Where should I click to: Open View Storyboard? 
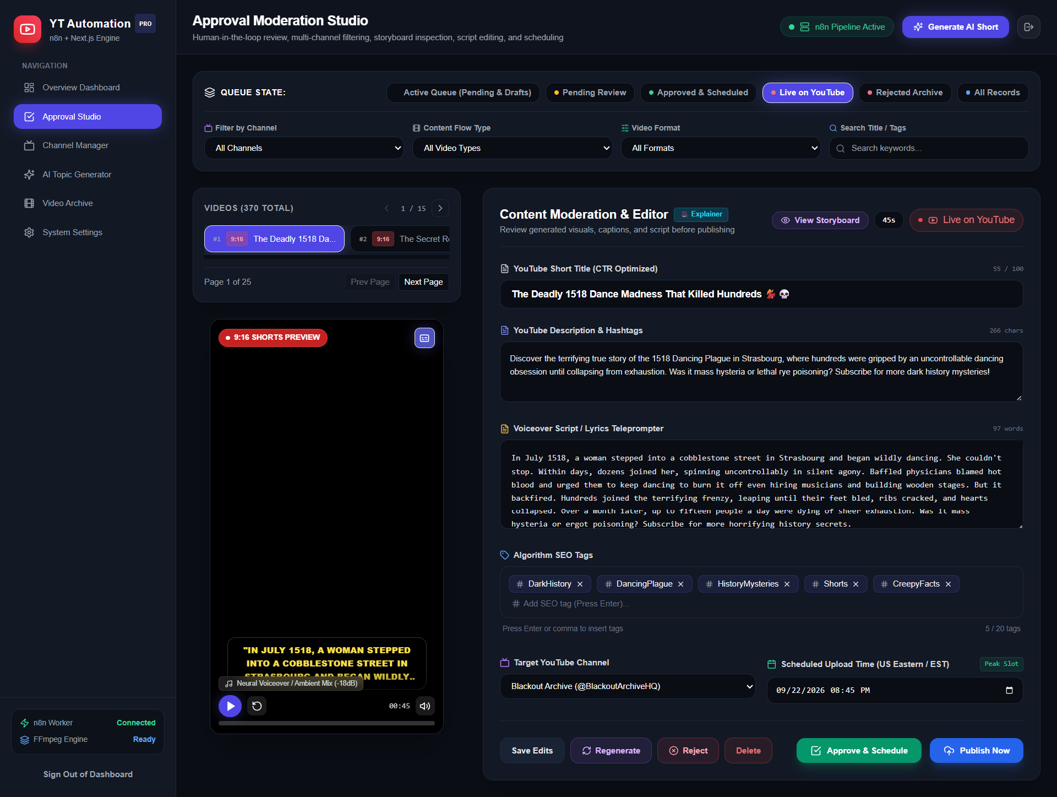coord(820,220)
